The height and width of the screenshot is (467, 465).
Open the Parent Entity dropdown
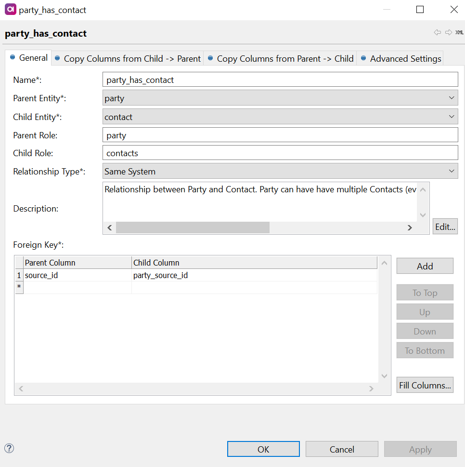[452, 97]
